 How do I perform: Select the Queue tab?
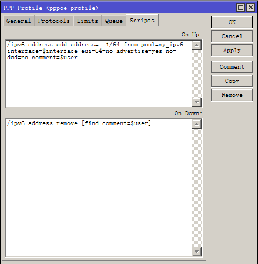[x=114, y=21]
